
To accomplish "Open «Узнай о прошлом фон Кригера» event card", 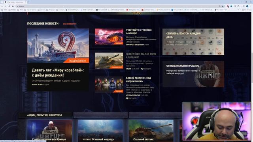I will (x=50, y=131).
